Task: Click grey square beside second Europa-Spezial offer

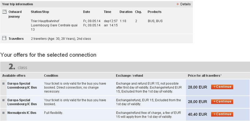Action: tap(3, 100)
